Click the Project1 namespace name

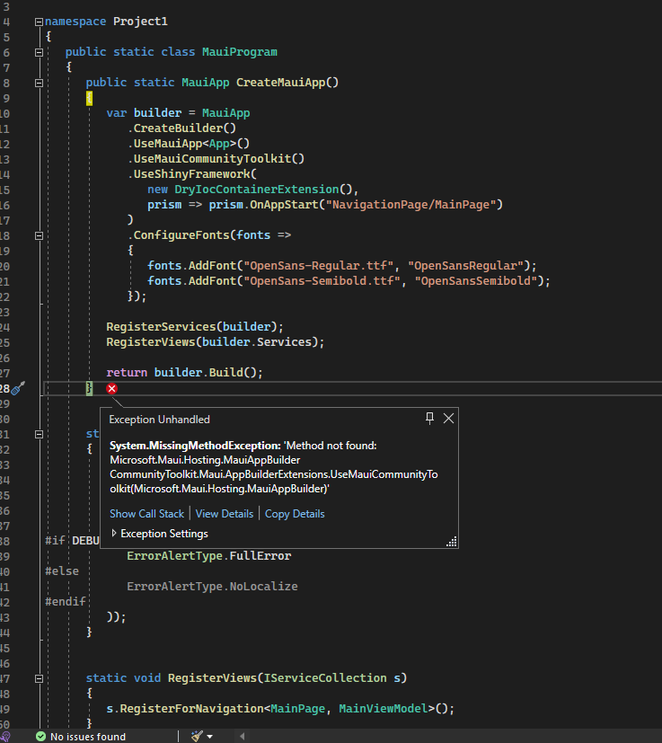140,22
